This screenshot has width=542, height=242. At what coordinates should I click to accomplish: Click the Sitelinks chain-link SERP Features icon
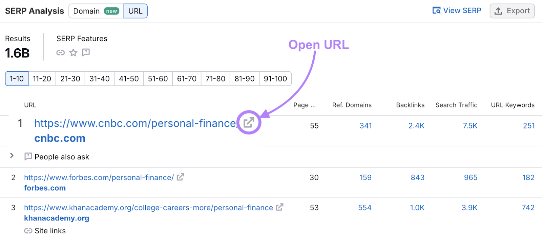[x=60, y=53]
